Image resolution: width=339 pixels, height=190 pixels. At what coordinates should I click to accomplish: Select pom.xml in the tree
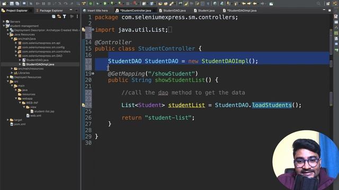[20, 124]
